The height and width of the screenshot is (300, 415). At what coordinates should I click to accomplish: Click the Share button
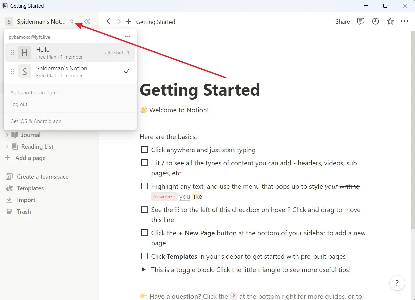coord(342,21)
